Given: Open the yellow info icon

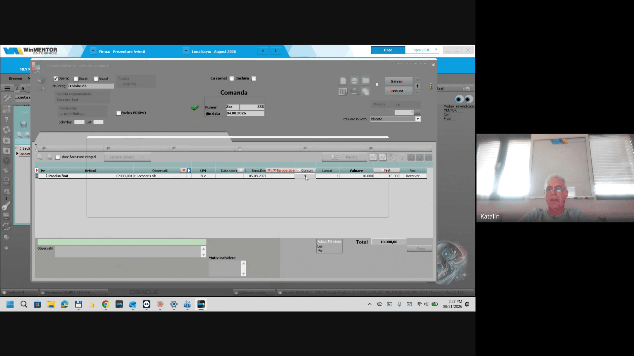Looking at the screenshot, I should [431, 86].
